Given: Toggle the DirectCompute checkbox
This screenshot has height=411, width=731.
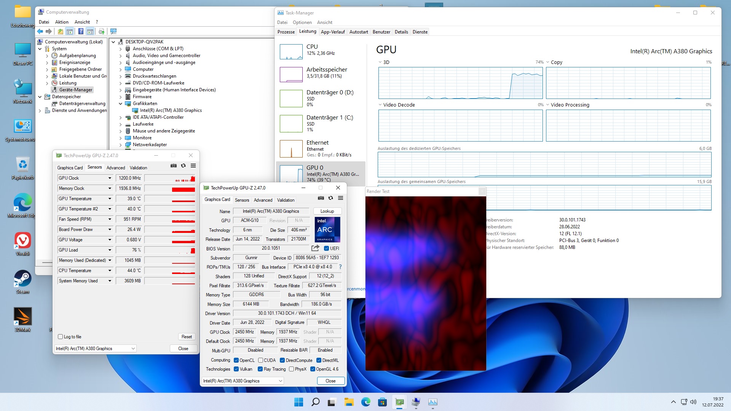Looking at the screenshot, I should (282, 360).
